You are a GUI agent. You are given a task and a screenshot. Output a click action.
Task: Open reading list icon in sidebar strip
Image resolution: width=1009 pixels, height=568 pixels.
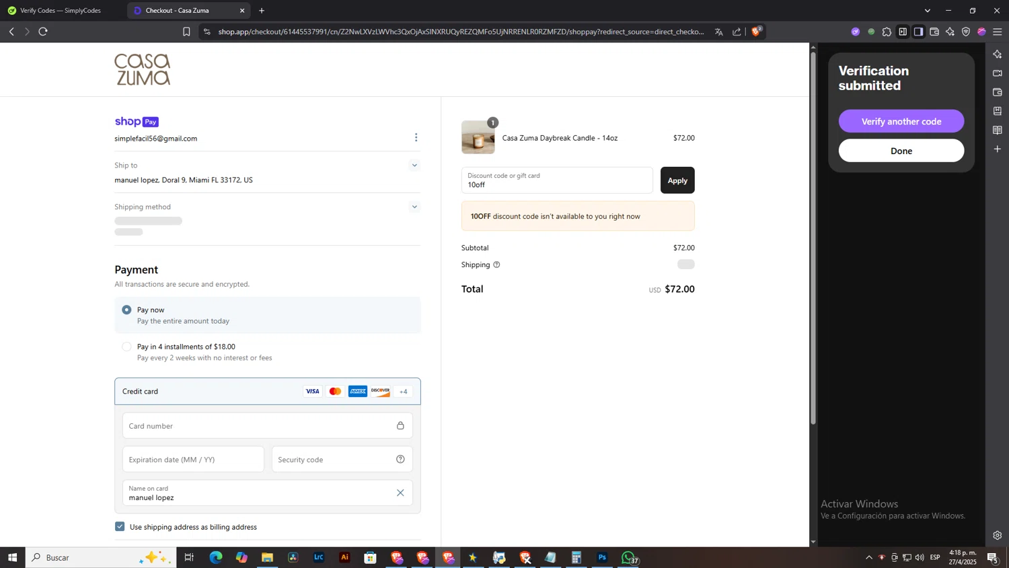(x=998, y=130)
